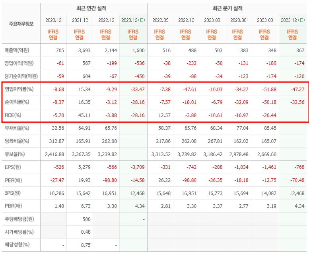This screenshot has width=309, height=254.
Task: Click the operating profit value 567
Action: 87,63
